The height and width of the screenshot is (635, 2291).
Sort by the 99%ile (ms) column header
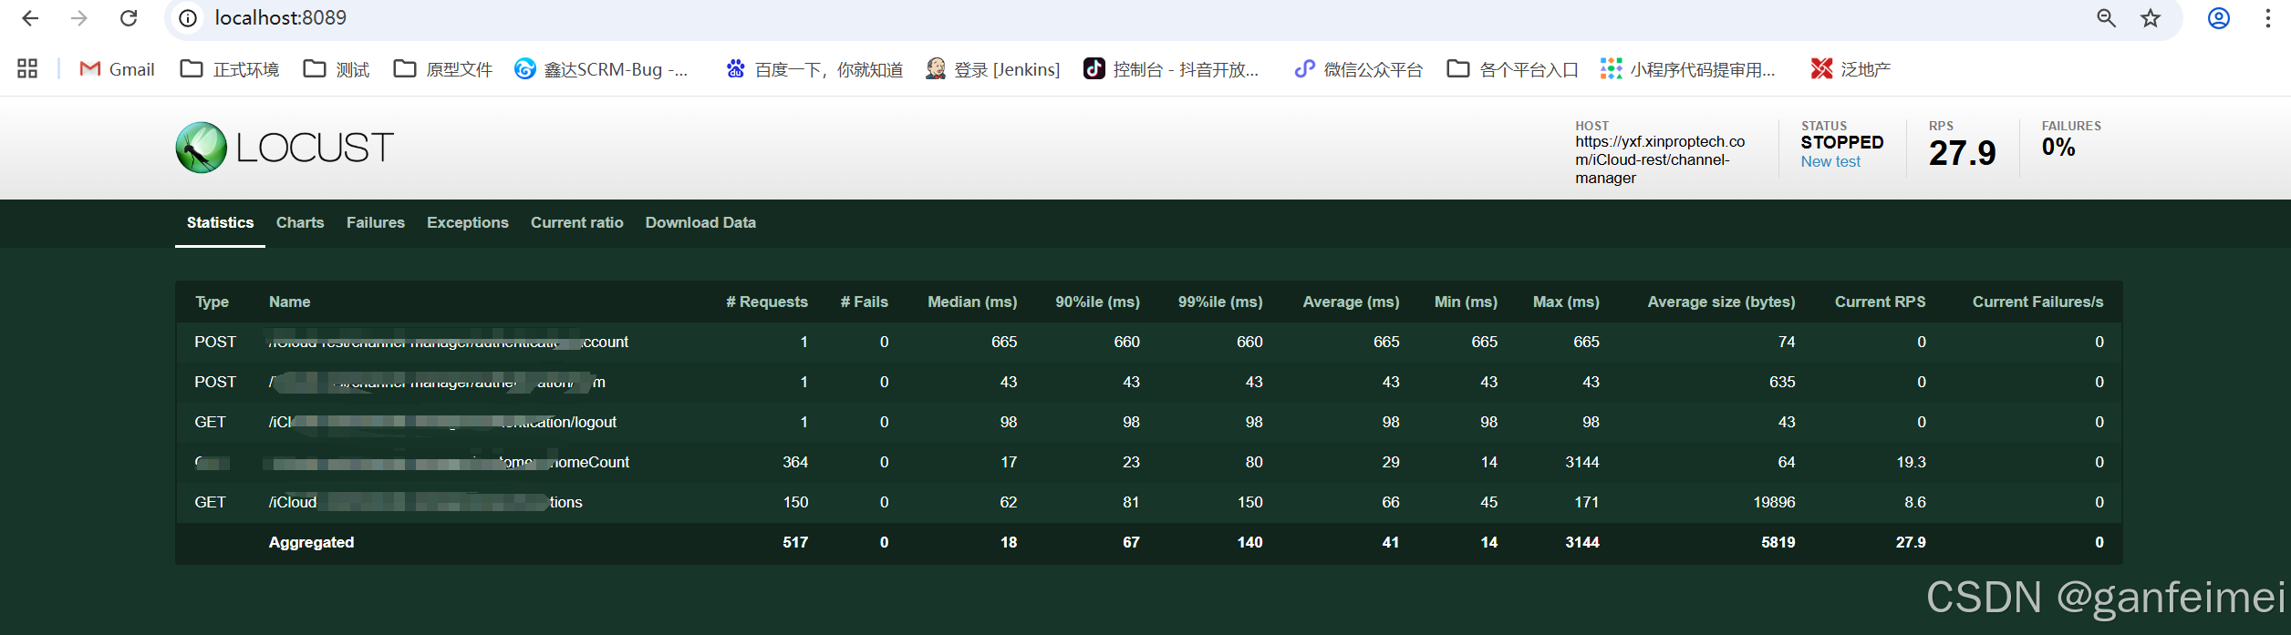point(1220,302)
